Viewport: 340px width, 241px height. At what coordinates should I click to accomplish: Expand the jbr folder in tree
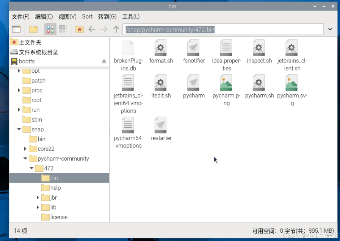click(x=38, y=197)
